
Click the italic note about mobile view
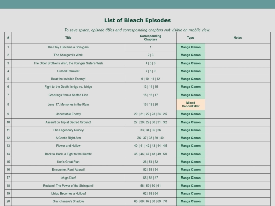[137, 30]
